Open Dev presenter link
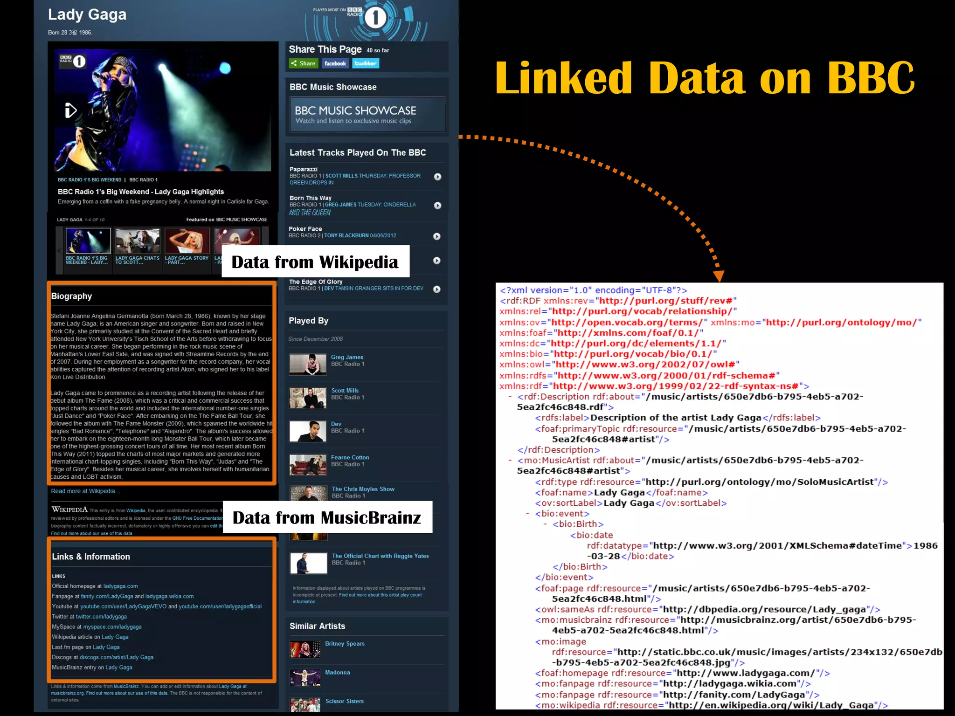The width and height of the screenshot is (955, 716). click(336, 424)
